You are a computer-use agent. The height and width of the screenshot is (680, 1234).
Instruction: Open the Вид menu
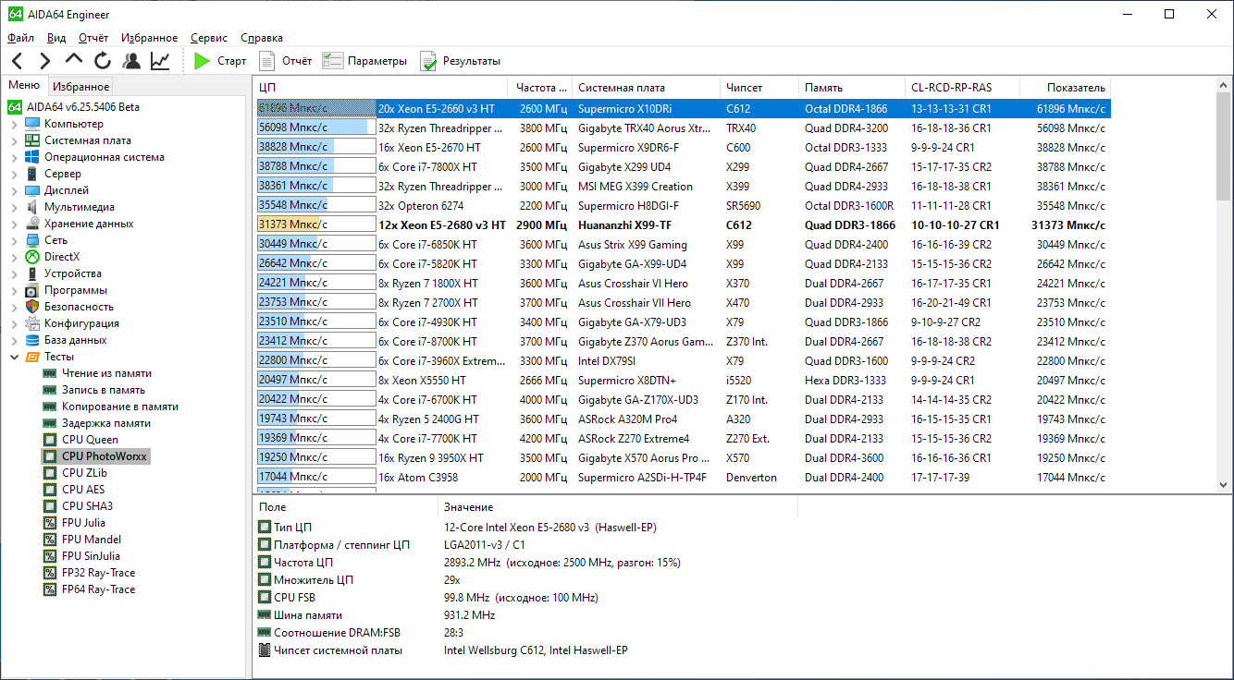click(56, 38)
